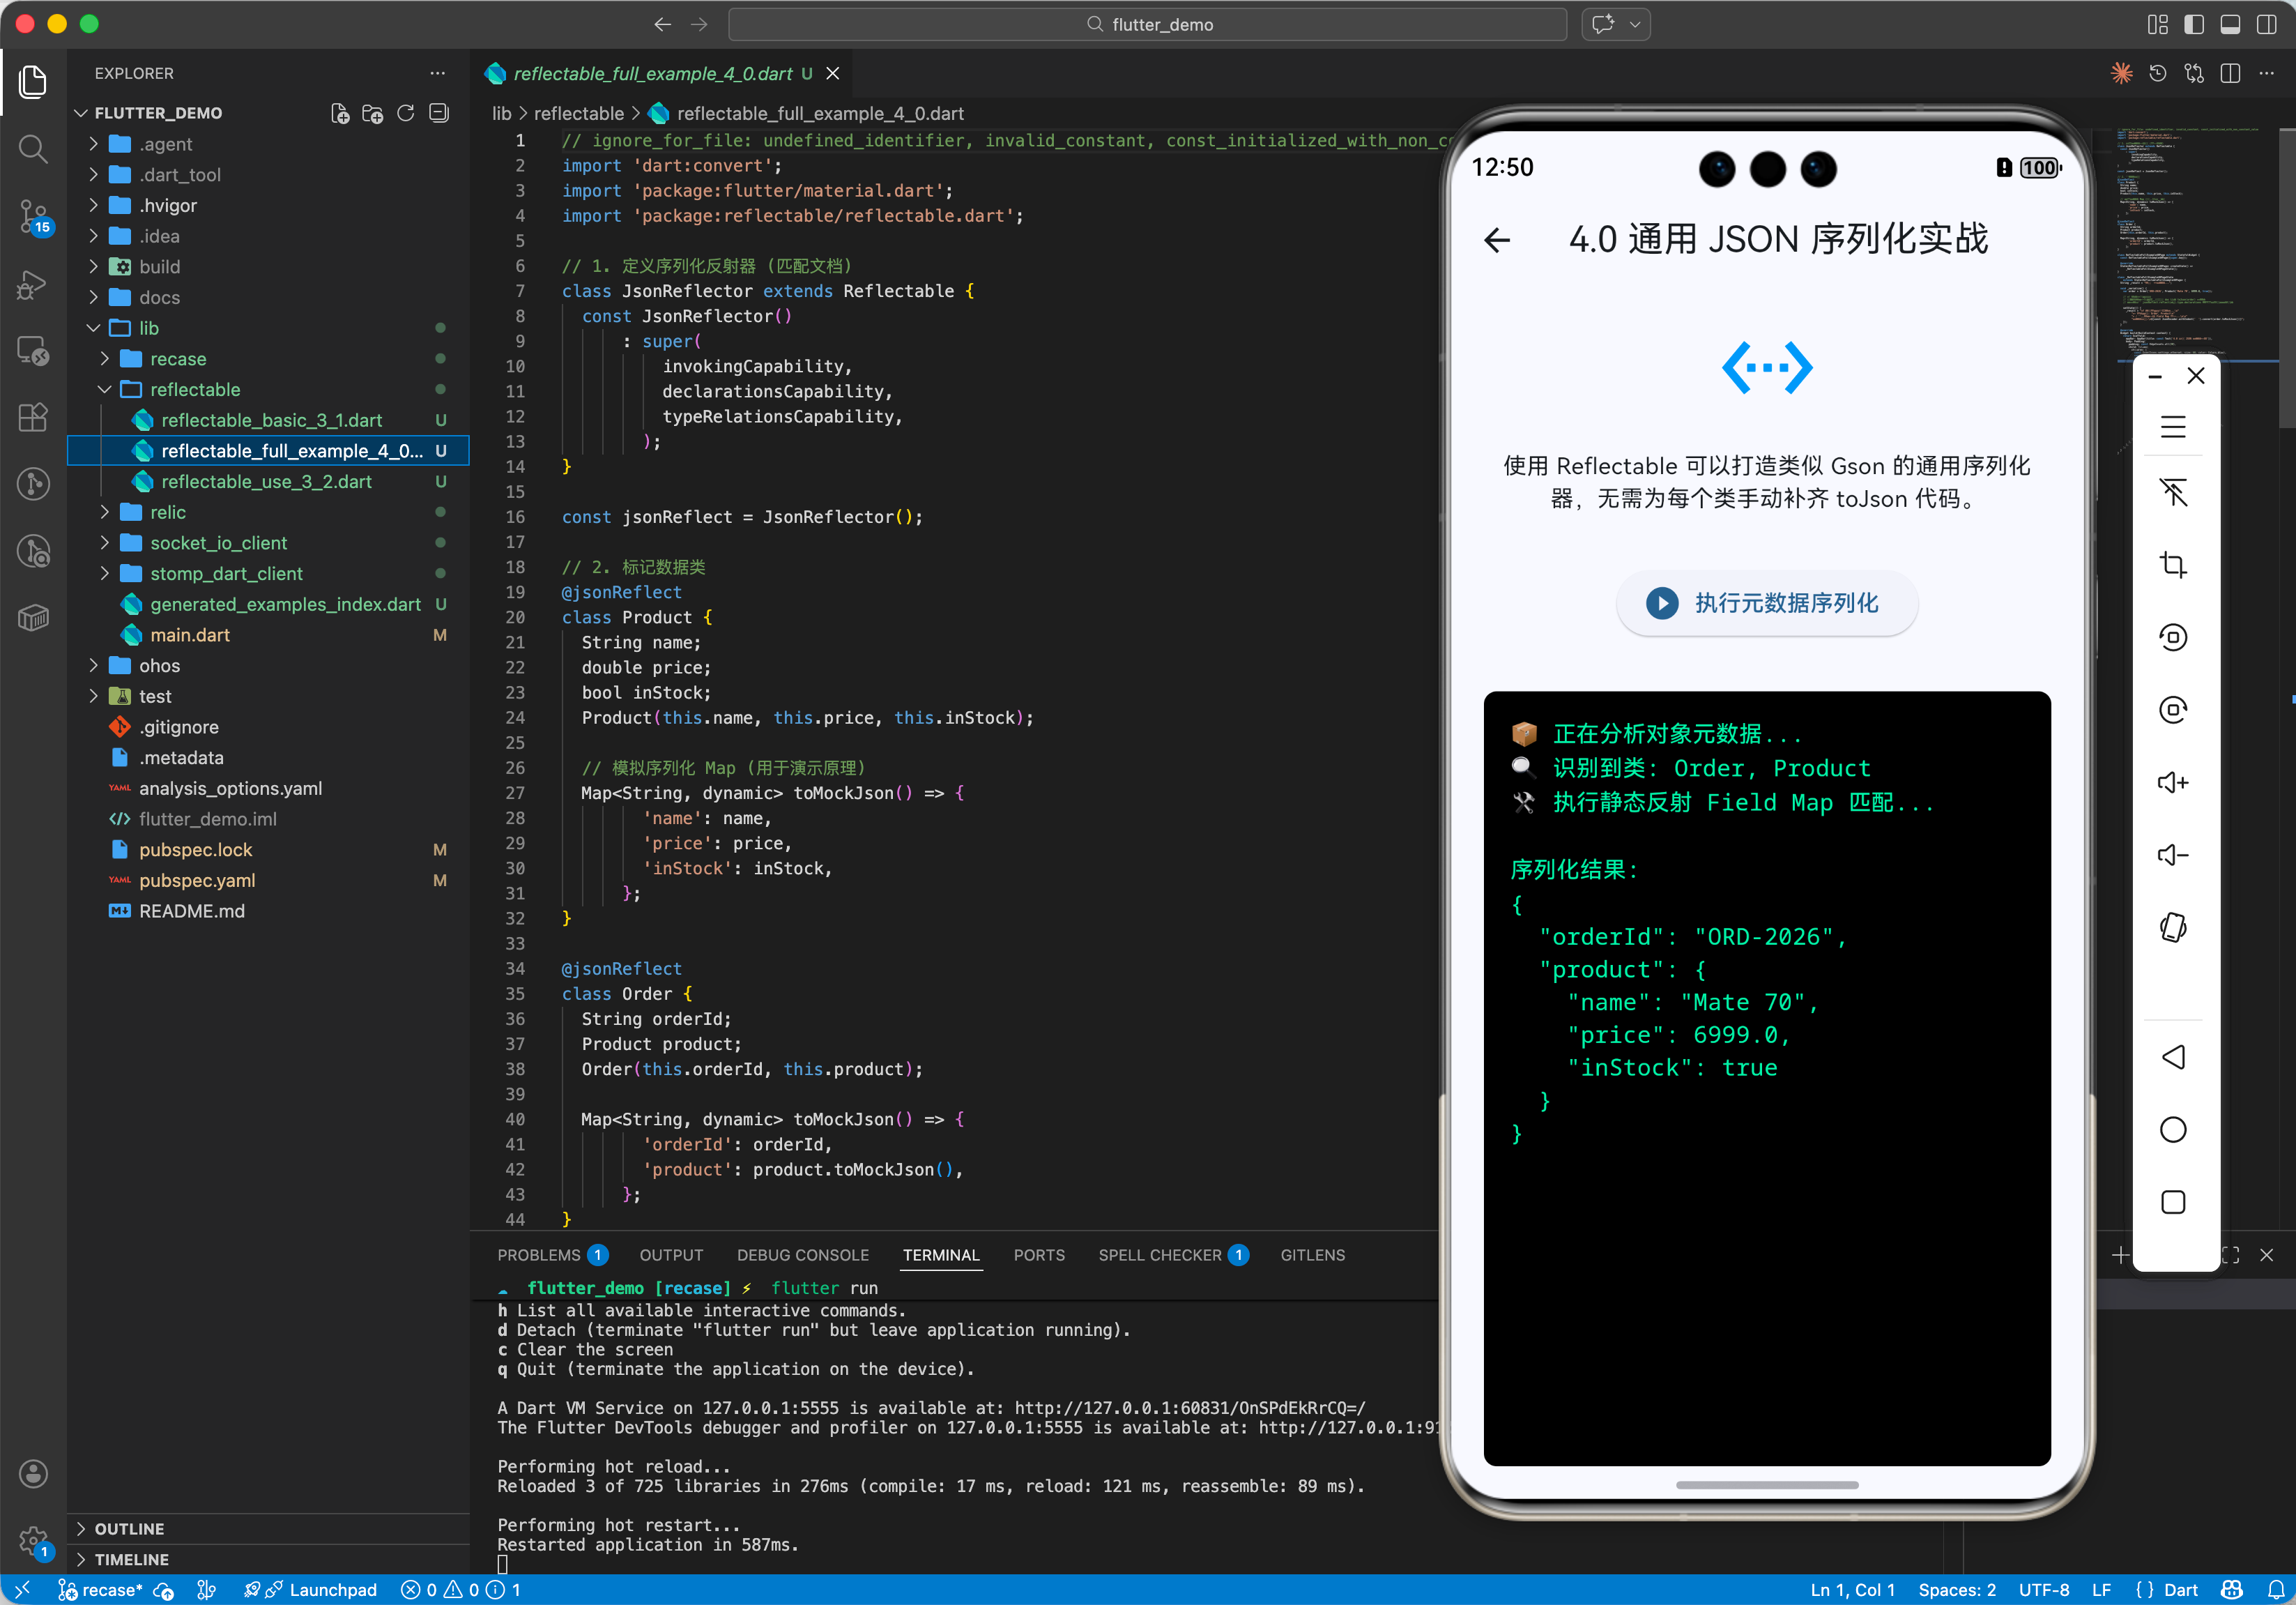
Task: Click the New File icon in Explorer
Action: point(340,113)
